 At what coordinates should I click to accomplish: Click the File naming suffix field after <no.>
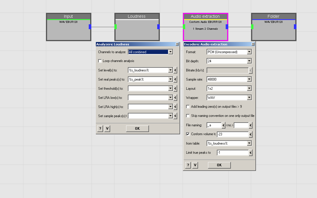click(241, 125)
